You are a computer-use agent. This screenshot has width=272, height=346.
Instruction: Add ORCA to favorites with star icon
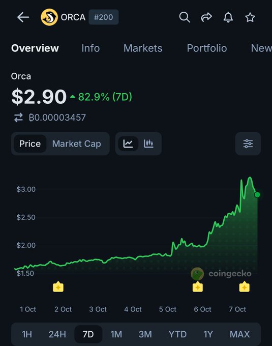(250, 17)
